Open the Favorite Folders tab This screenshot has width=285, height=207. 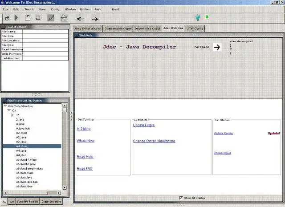(28, 202)
